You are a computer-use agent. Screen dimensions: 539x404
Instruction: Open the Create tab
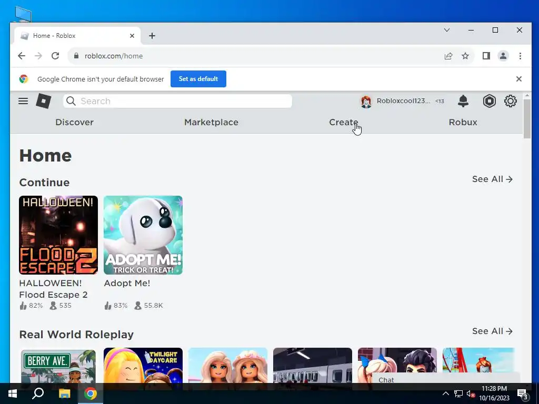tap(344, 122)
